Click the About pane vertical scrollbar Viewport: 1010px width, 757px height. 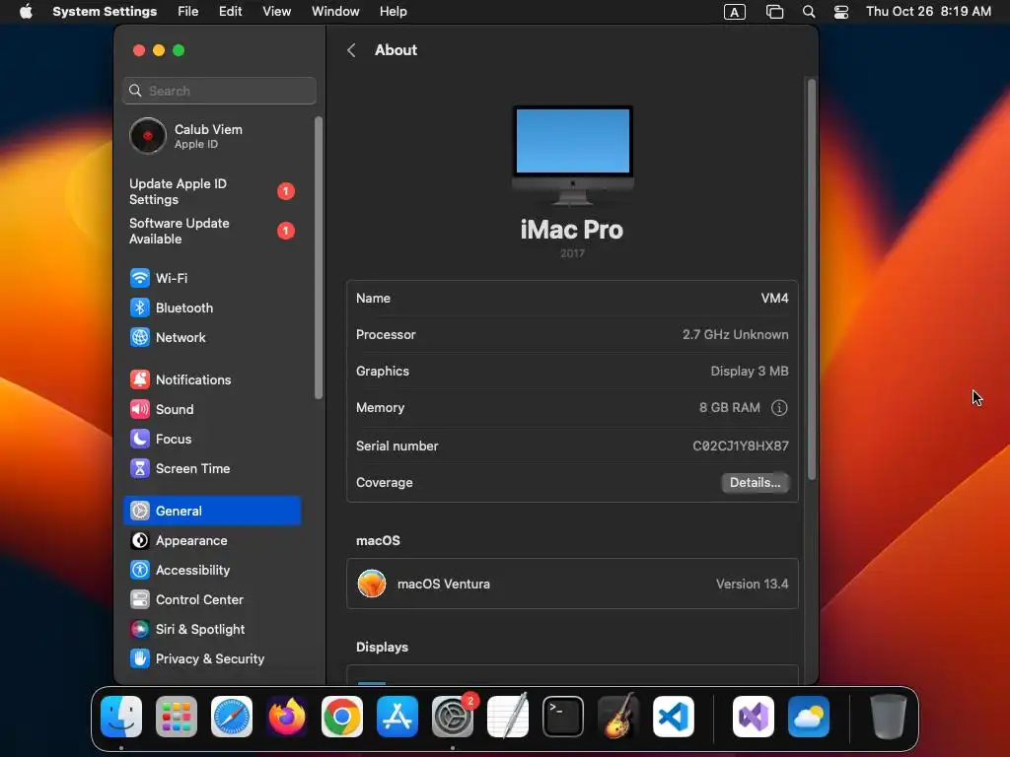(812, 279)
